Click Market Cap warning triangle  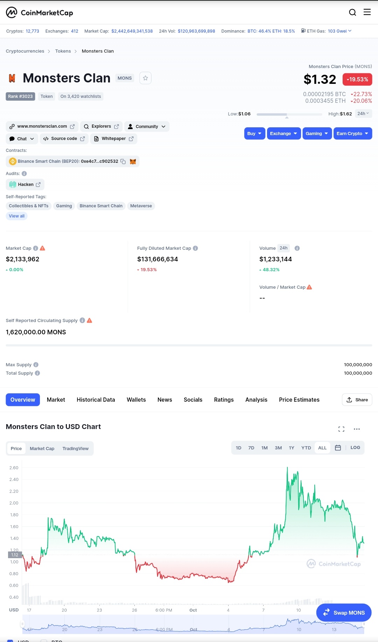[x=43, y=248]
